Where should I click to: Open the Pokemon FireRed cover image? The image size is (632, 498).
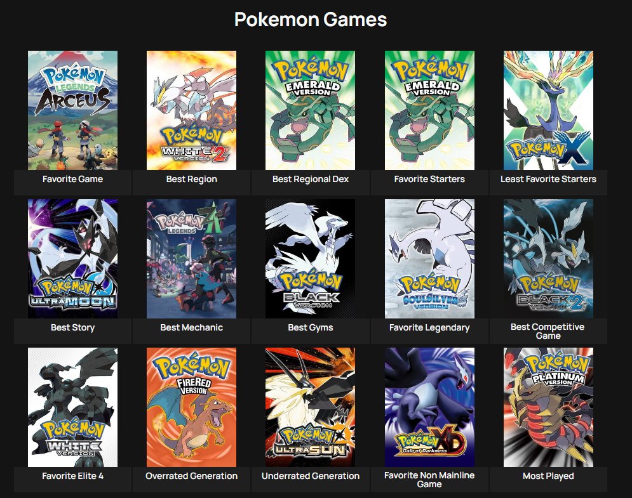[x=191, y=407]
